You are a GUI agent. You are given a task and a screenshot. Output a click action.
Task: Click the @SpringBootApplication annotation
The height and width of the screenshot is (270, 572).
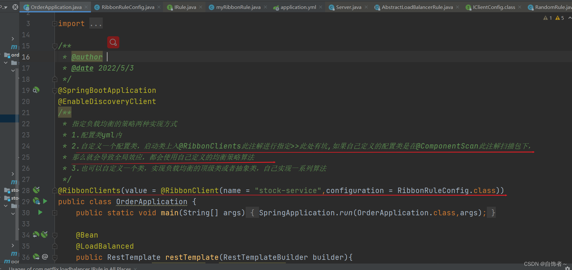[107, 90]
